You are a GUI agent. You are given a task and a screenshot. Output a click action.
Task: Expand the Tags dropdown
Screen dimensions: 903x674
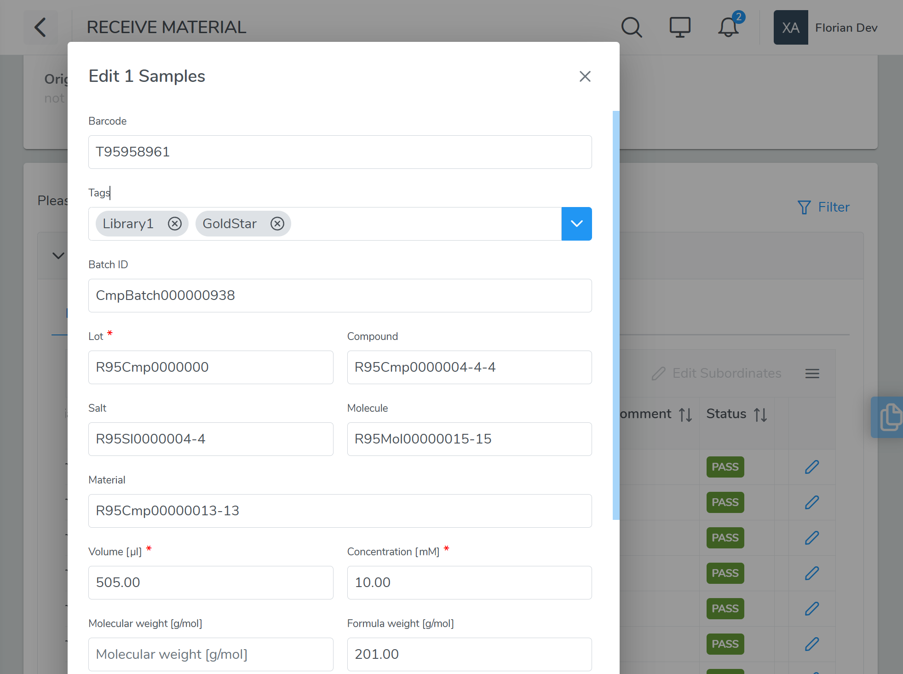pos(576,224)
